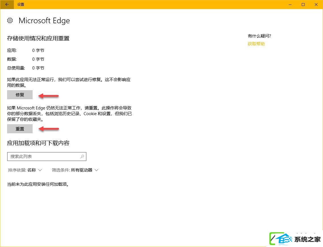Click the 重置 (Reset) button
The width and height of the screenshot is (323, 247).
(20, 129)
